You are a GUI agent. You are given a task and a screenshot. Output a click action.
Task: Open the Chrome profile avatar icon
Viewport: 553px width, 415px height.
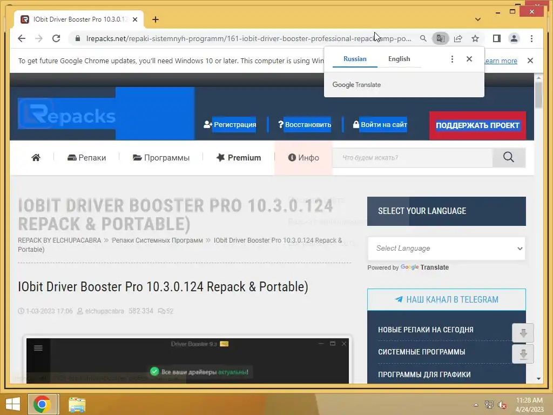(x=514, y=38)
